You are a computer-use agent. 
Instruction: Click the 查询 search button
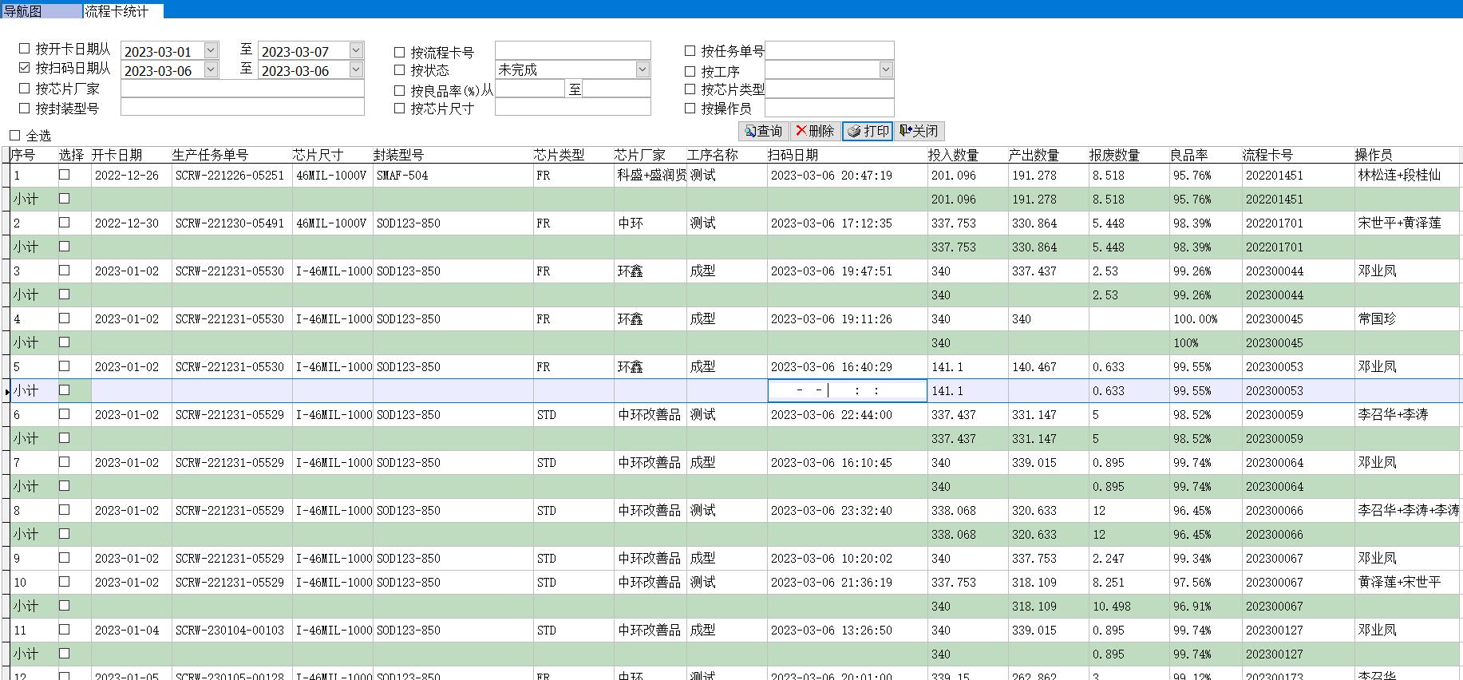(764, 131)
